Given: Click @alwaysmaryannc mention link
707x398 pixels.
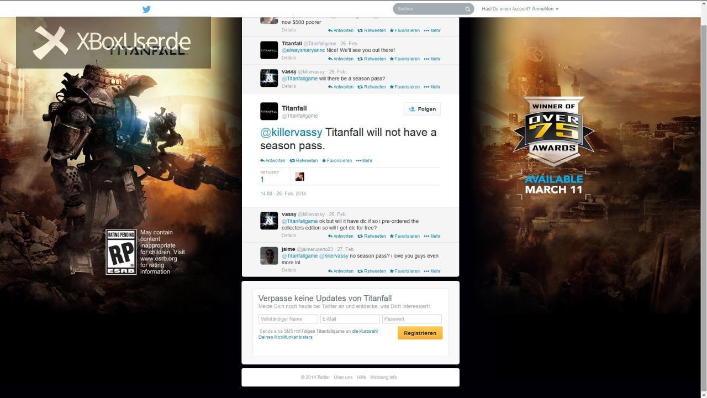Looking at the screenshot, I should click(x=303, y=50).
